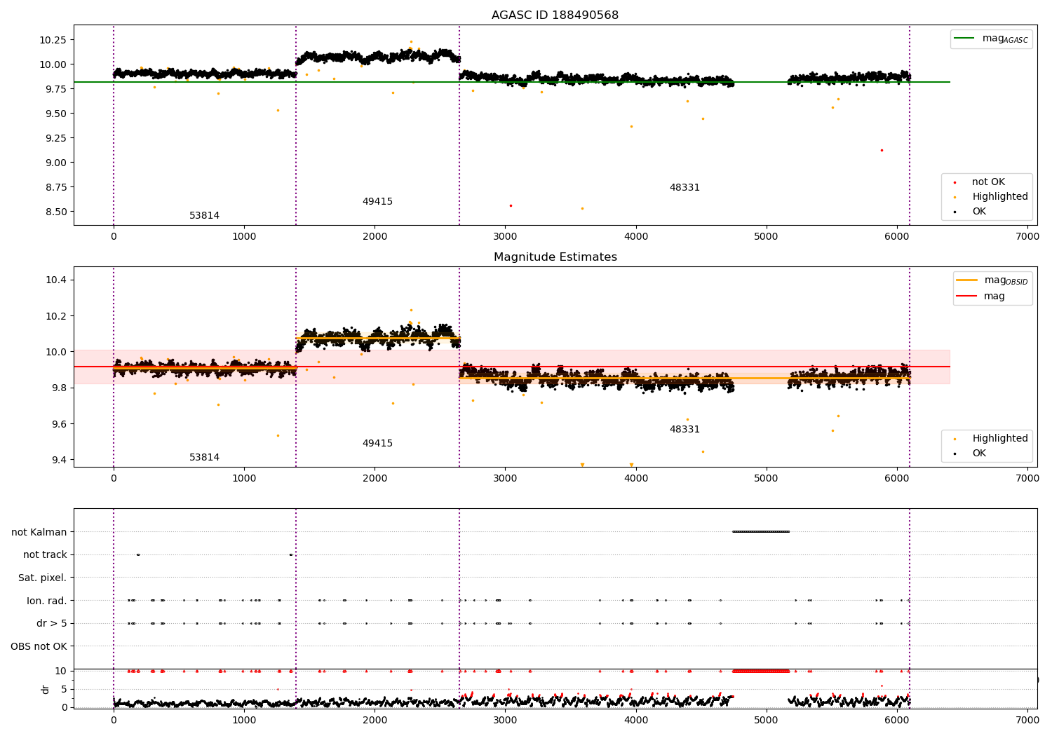
Task: Click the 6000 x-tick under the bottom plot
Action: pyautogui.click(x=897, y=719)
